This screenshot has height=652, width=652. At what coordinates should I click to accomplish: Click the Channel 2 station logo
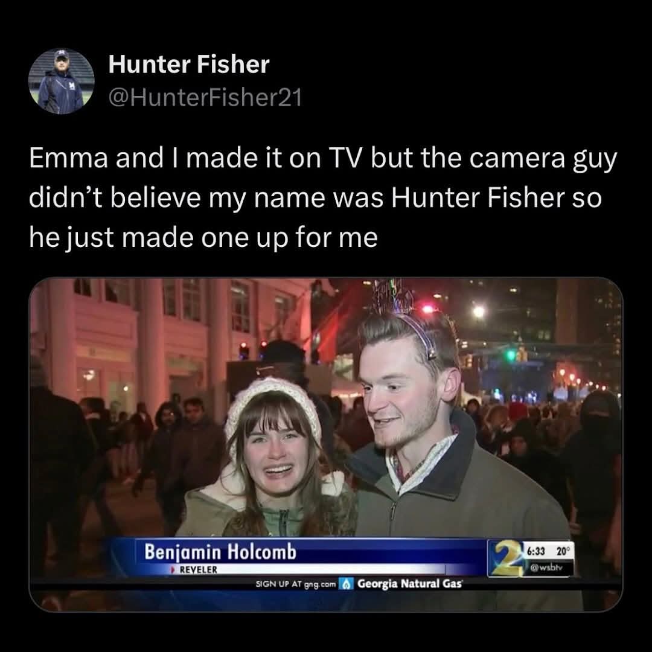pyautogui.click(x=506, y=558)
